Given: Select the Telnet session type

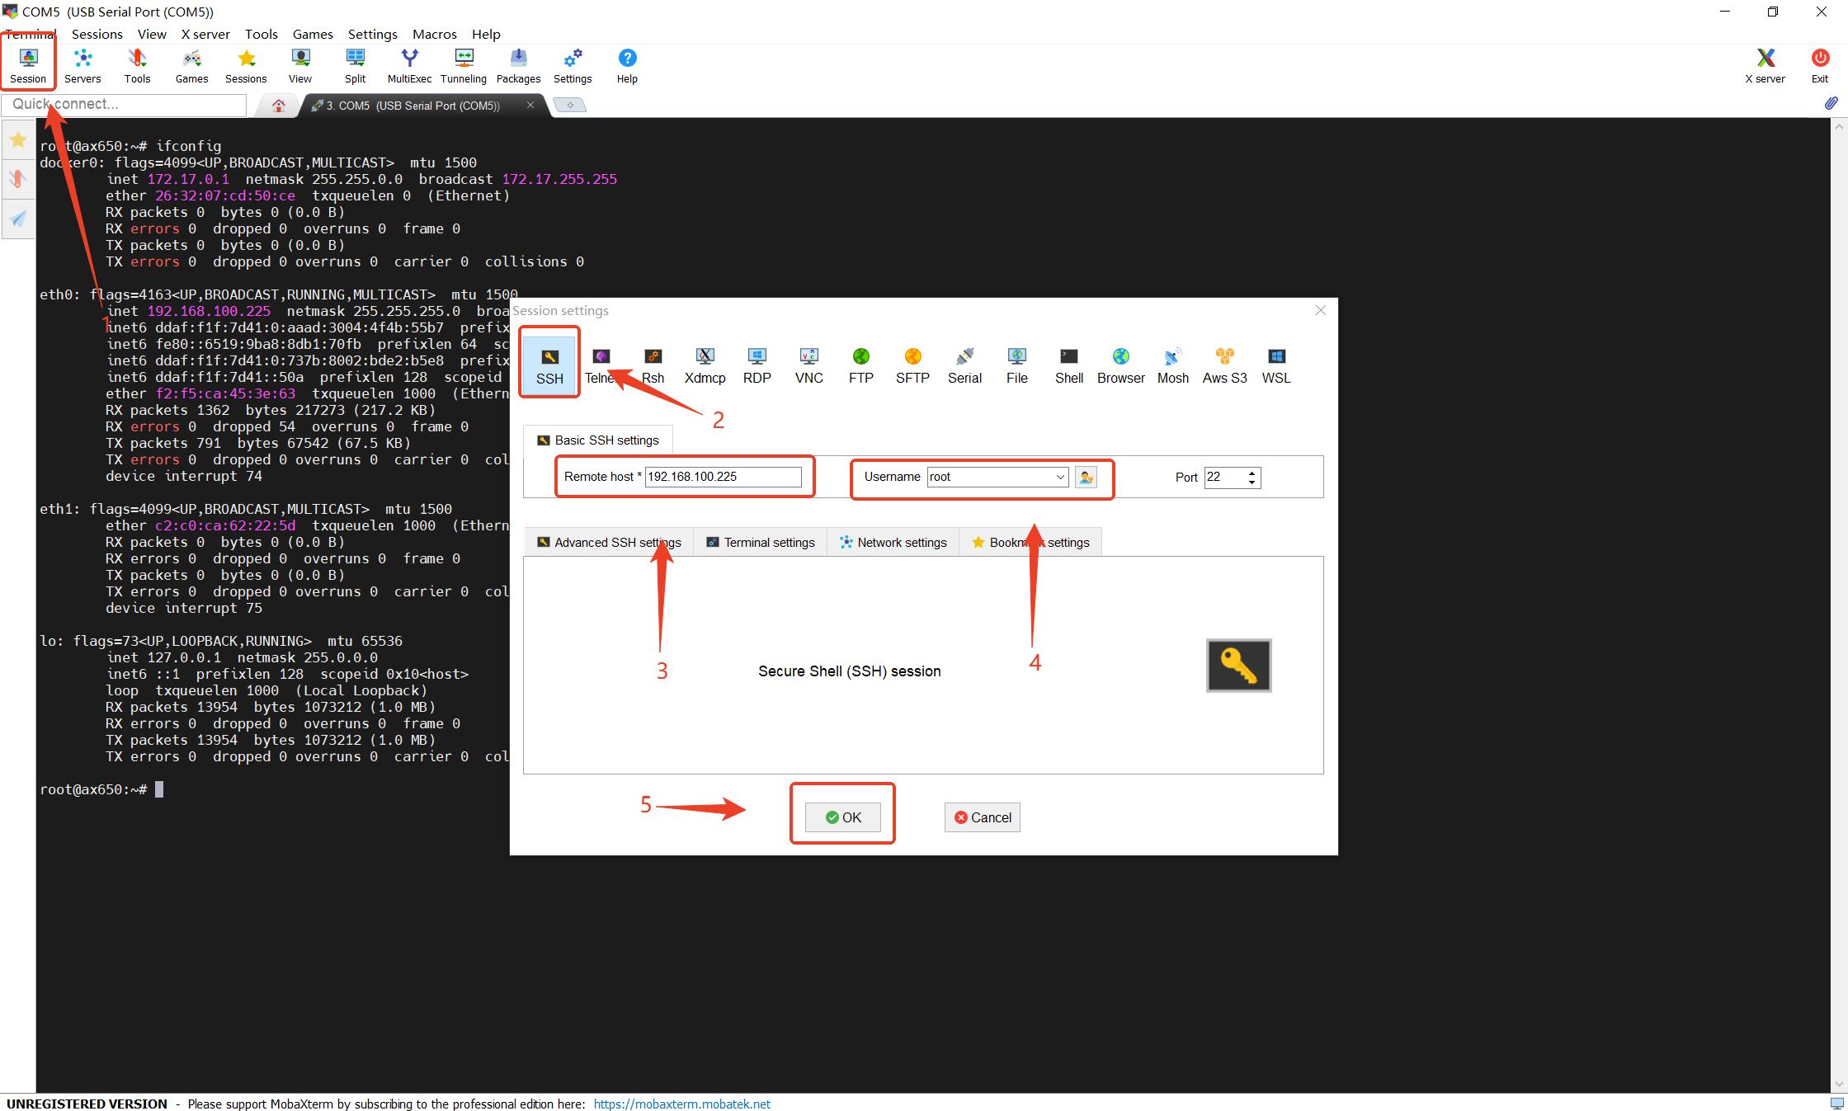Looking at the screenshot, I should click(601, 365).
